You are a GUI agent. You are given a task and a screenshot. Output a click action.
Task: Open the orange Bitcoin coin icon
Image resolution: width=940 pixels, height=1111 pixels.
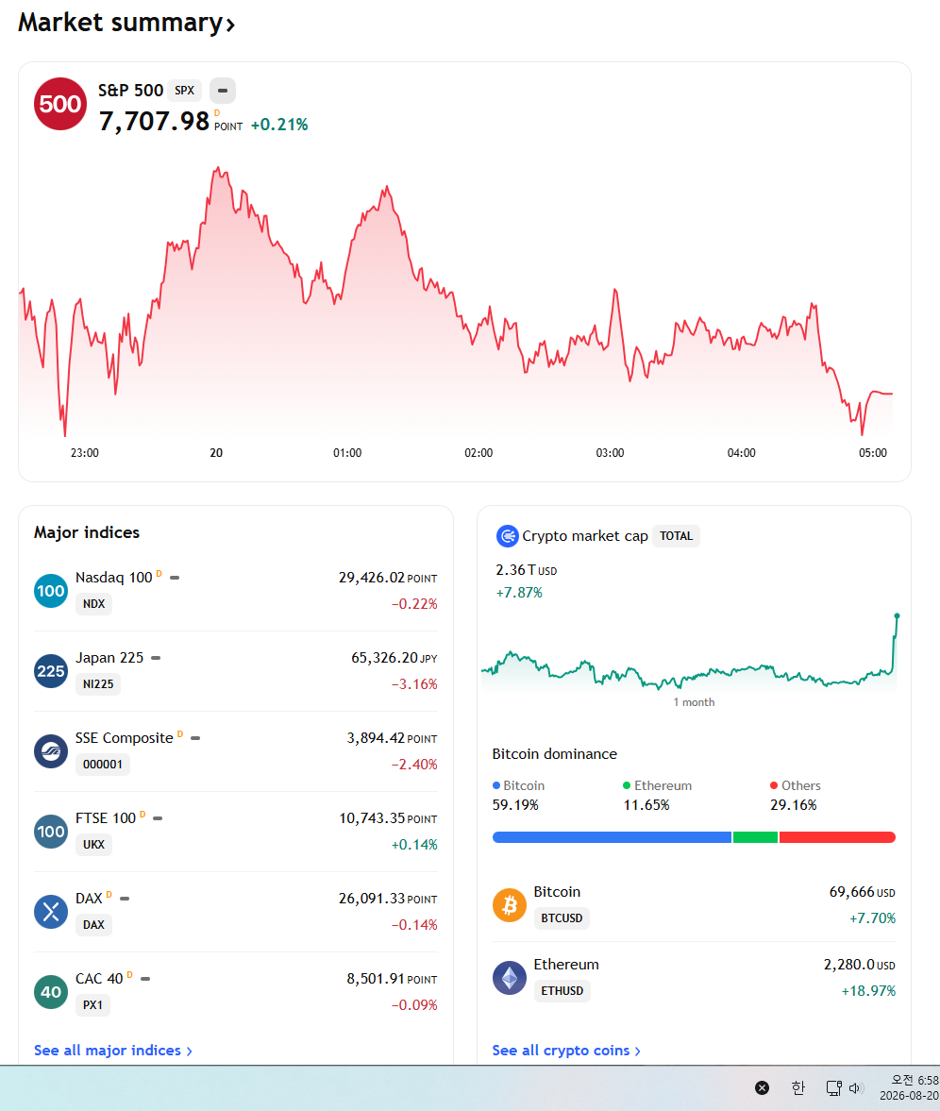pyautogui.click(x=510, y=905)
